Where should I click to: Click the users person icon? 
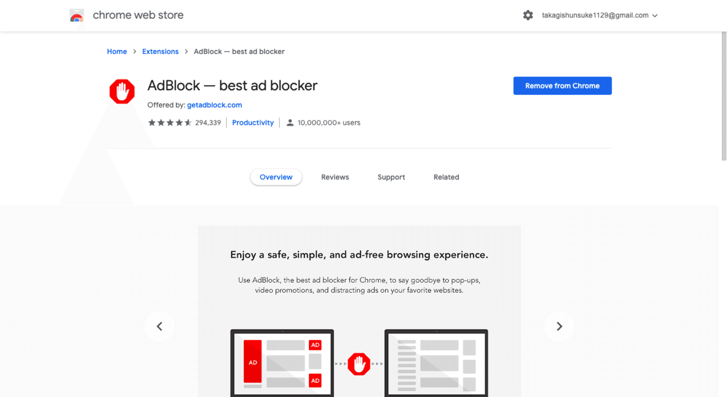coord(290,123)
